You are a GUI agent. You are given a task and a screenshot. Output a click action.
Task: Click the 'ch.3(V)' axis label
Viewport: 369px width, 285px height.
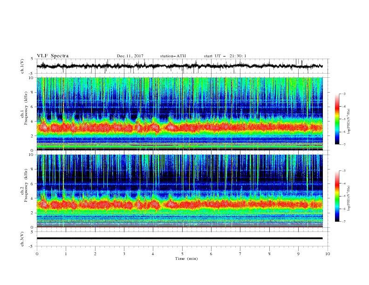(x=22, y=239)
